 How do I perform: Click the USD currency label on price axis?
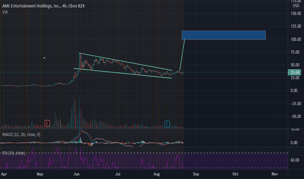click(296, 6)
